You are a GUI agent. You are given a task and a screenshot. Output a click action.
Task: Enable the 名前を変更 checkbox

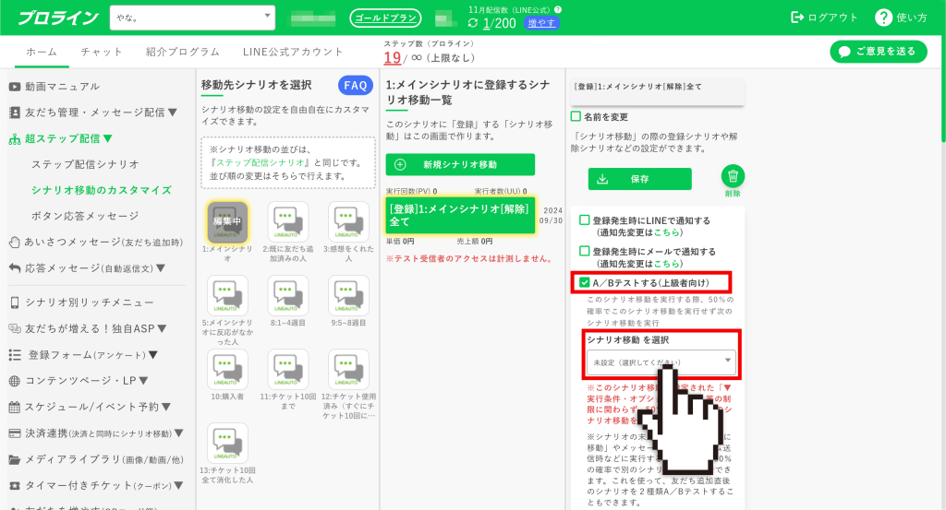(576, 117)
